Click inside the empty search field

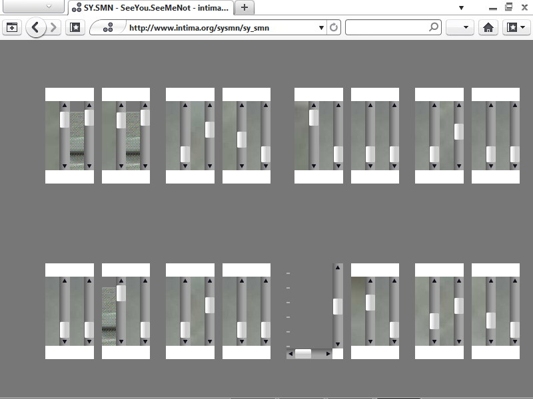coord(386,28)
